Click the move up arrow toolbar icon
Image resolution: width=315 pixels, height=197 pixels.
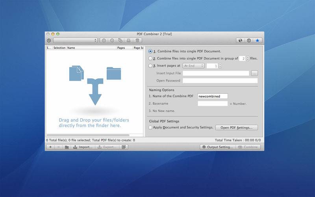click(x=104, y=41)
